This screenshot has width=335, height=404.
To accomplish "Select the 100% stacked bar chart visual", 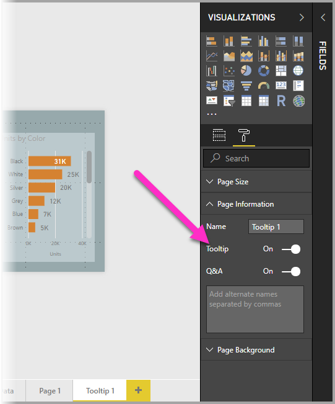I will coord(281,41).
